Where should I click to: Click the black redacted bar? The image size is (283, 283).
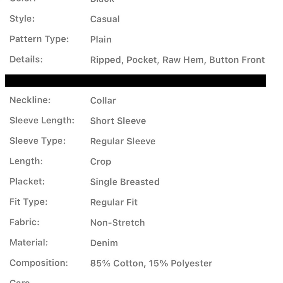[x=136, y=81]
